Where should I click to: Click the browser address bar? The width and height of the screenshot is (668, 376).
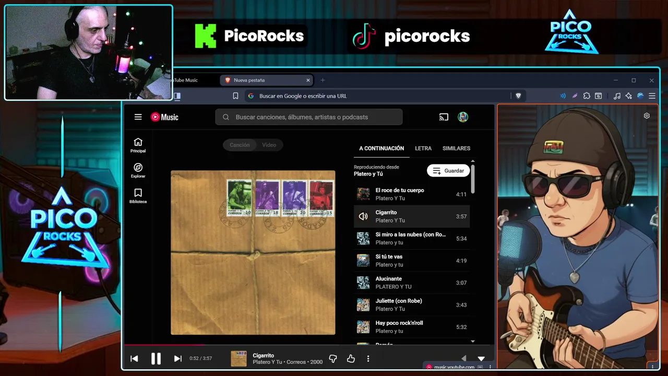378,96
